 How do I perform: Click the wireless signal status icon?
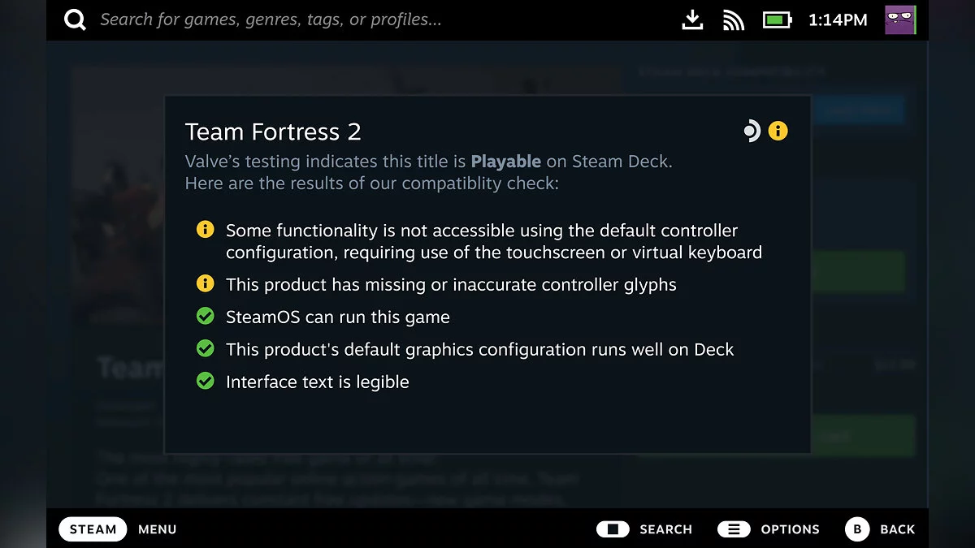point(734,20)
